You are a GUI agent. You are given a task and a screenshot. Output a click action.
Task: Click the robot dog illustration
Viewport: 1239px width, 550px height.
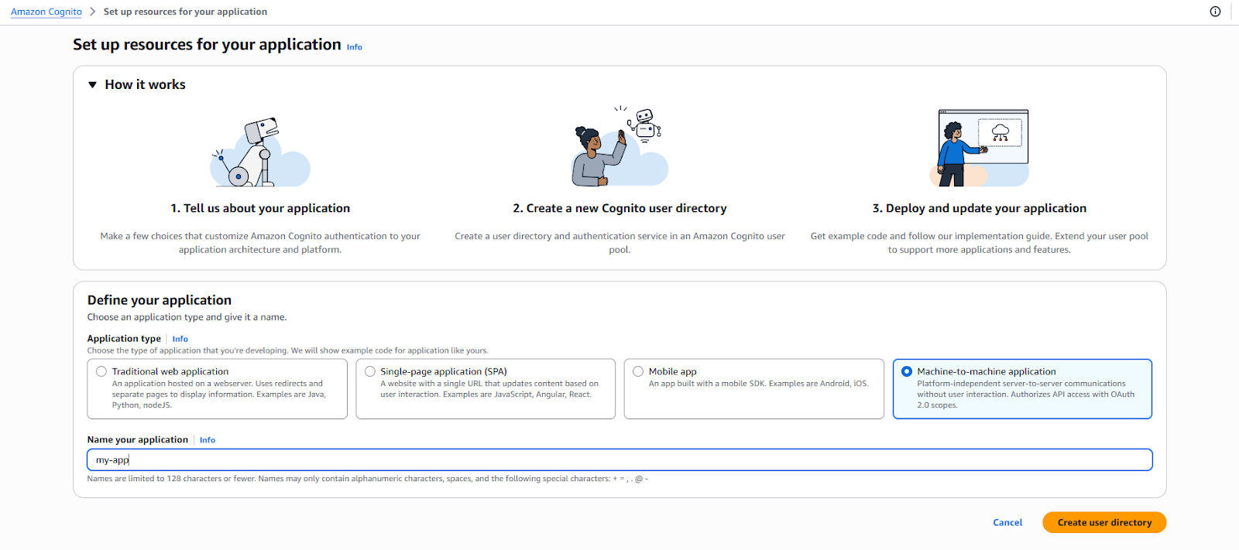(x=259, y=152)
